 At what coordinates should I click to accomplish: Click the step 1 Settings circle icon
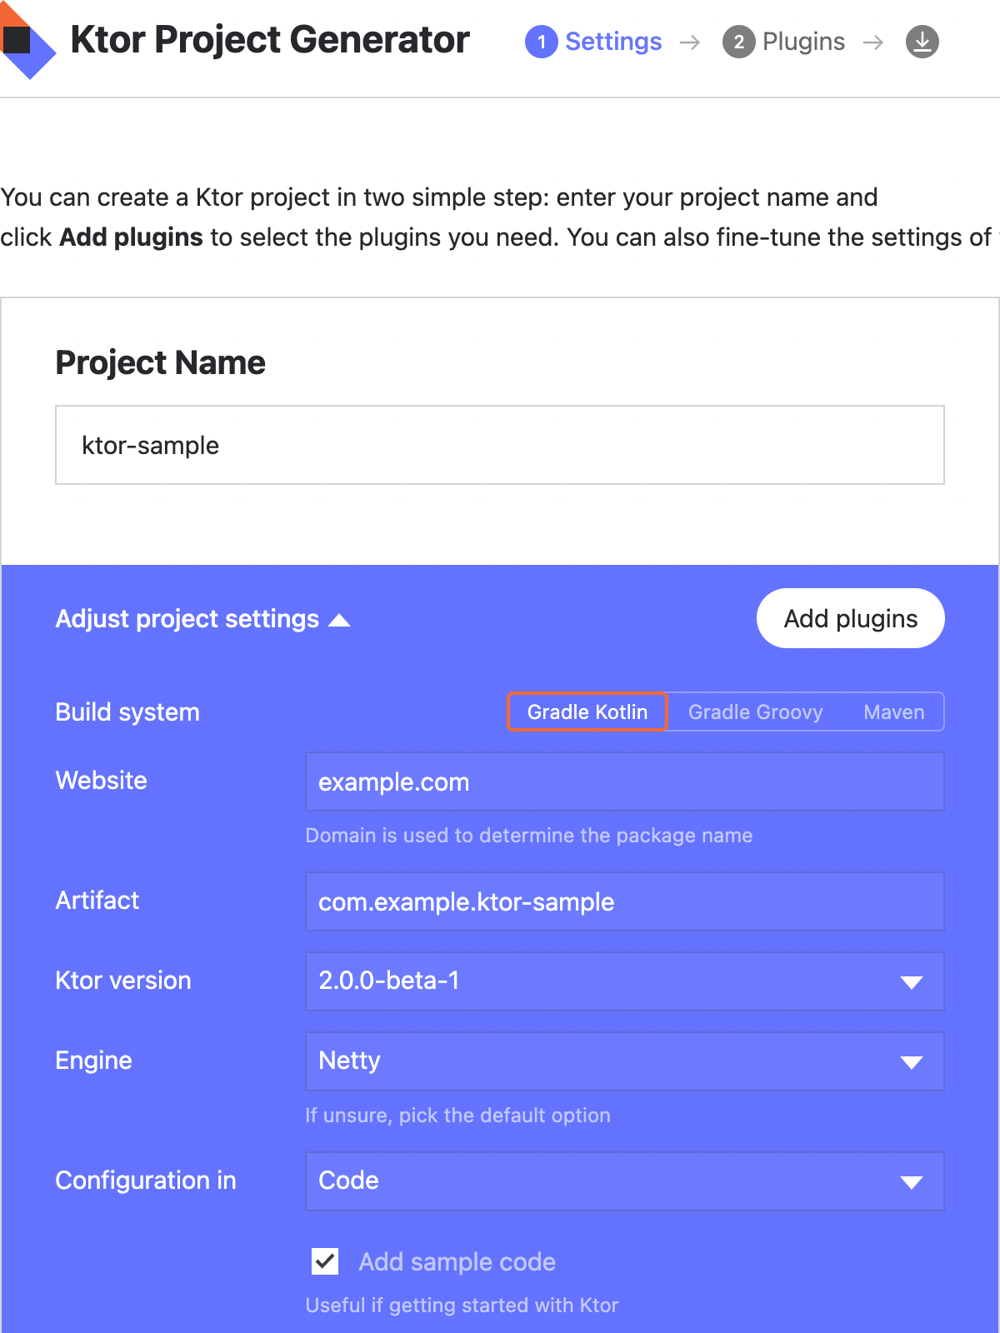541,42
